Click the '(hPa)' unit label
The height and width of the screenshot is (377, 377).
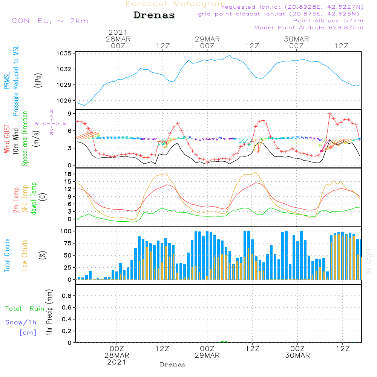click(38, 80)
